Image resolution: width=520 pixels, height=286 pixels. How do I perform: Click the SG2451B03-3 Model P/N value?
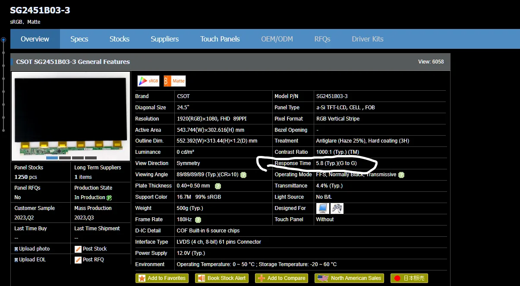pyautogui.click(x=332, y=96)
